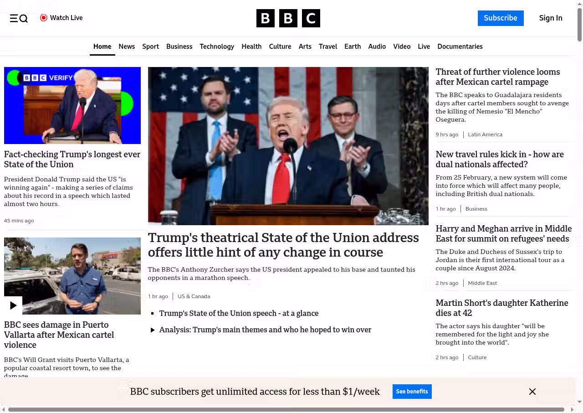583x413 pixels.
Task: Open the BBC Verify Trump thumbnail
Action: tap(72, 105)
